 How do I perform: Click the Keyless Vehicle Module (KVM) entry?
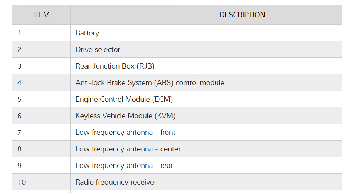(125, 116)
